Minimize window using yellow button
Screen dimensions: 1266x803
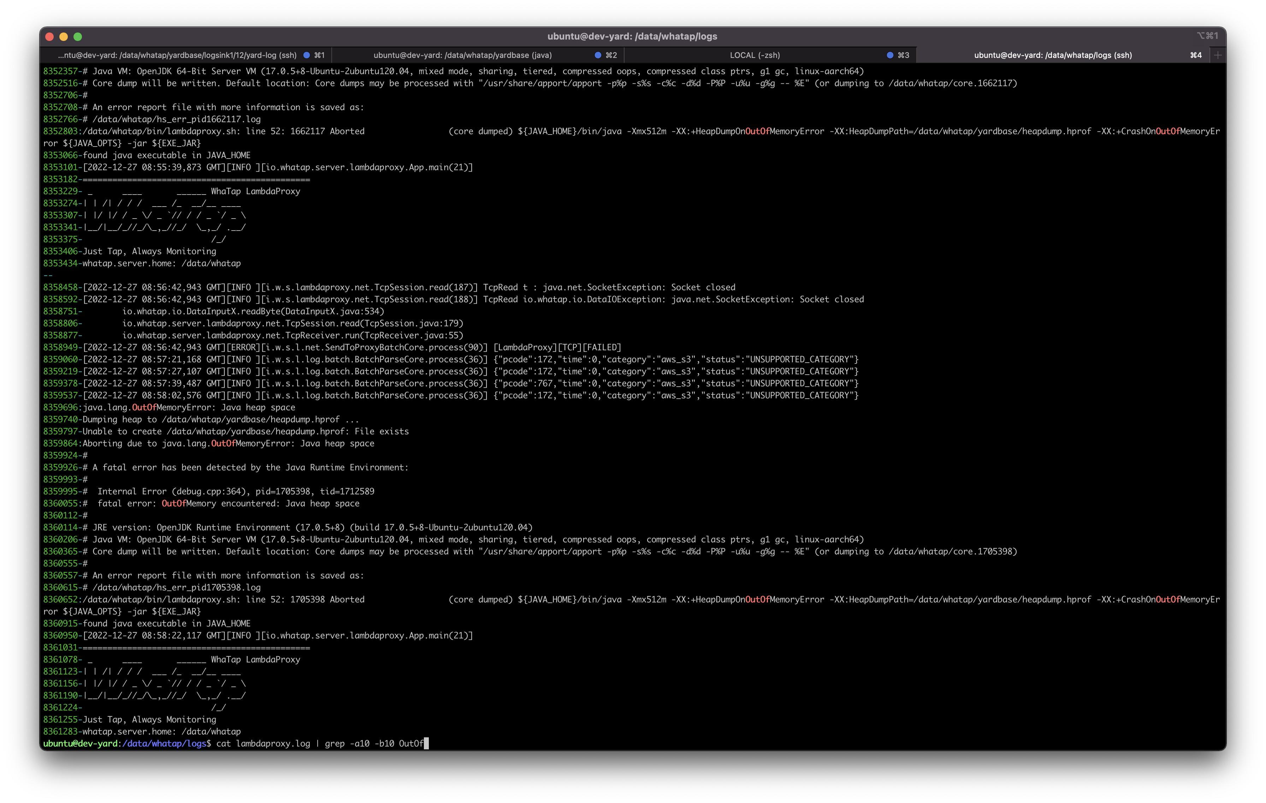click(64, 36)
